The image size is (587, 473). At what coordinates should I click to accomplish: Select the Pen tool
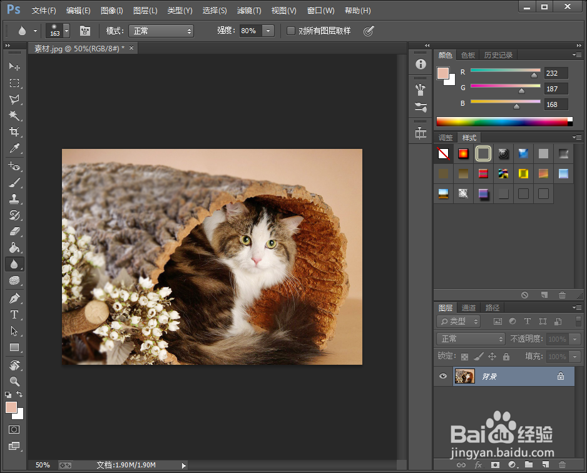(x=14, y=298)
